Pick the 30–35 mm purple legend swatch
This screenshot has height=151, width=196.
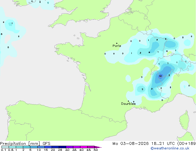[70, 147]
